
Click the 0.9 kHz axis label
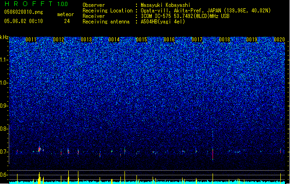tap(4, 106)
